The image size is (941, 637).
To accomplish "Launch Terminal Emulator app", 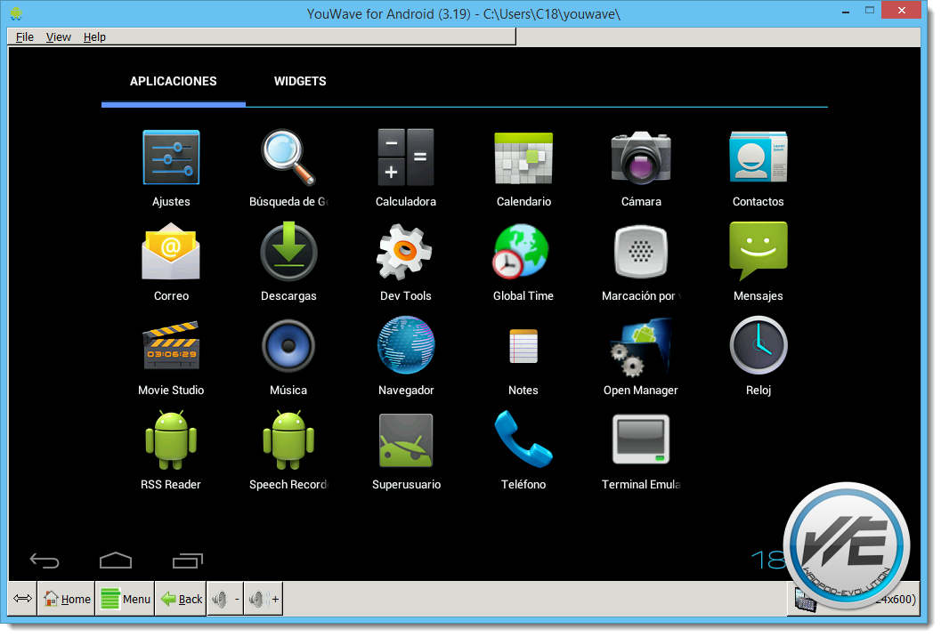I will 641,439.
